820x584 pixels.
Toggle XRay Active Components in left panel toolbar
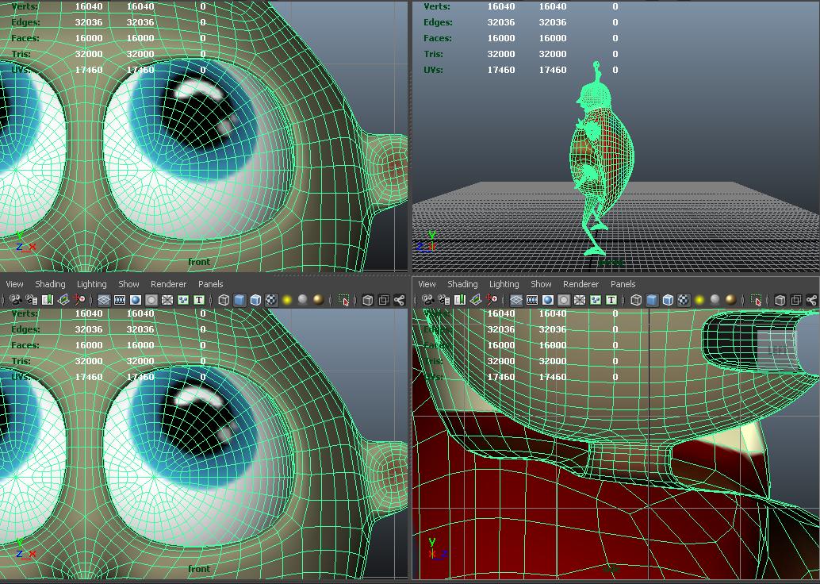pyautogui.click(x=383, y=300)
